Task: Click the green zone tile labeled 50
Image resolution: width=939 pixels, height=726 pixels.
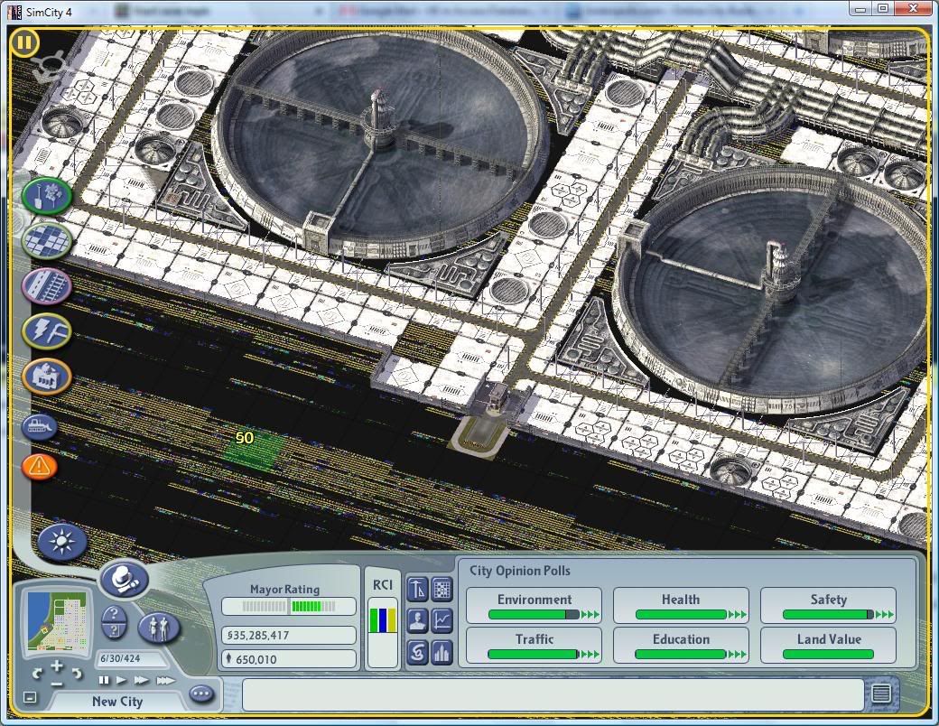Action: click(x=253, y=450)
